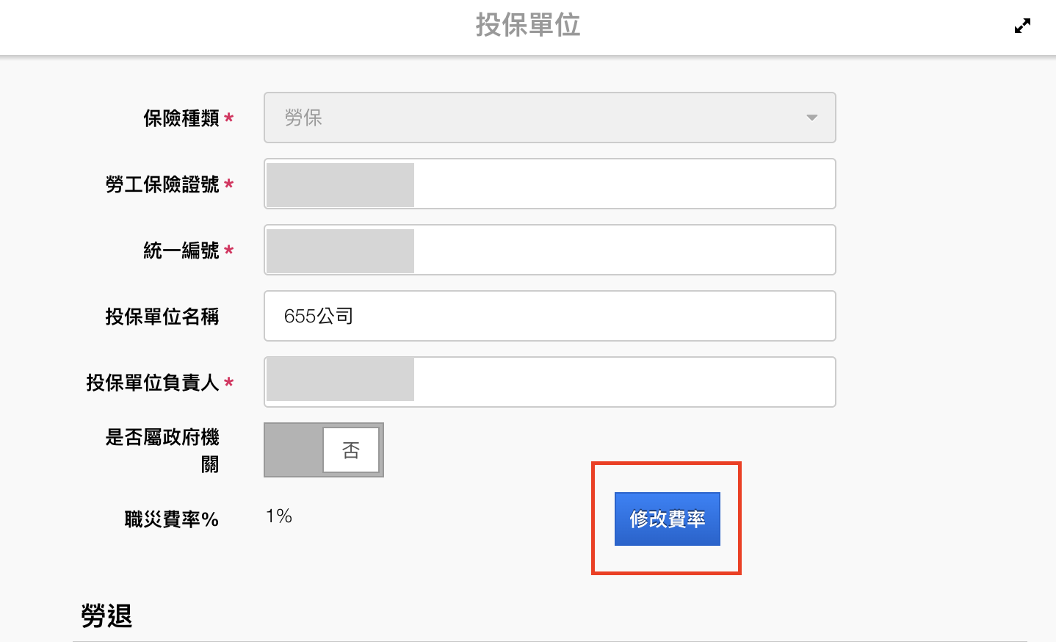1056x642 pixels.
Task: Click the 1% occupational hazard rate value
Action: (279, 516)
